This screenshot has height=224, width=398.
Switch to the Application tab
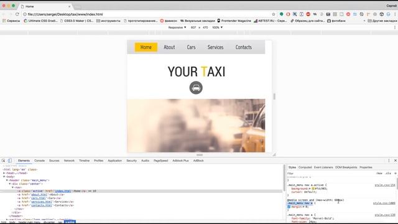pos(114,161)
